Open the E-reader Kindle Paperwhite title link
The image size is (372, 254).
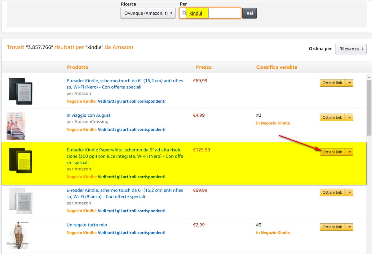coord(125,156)
